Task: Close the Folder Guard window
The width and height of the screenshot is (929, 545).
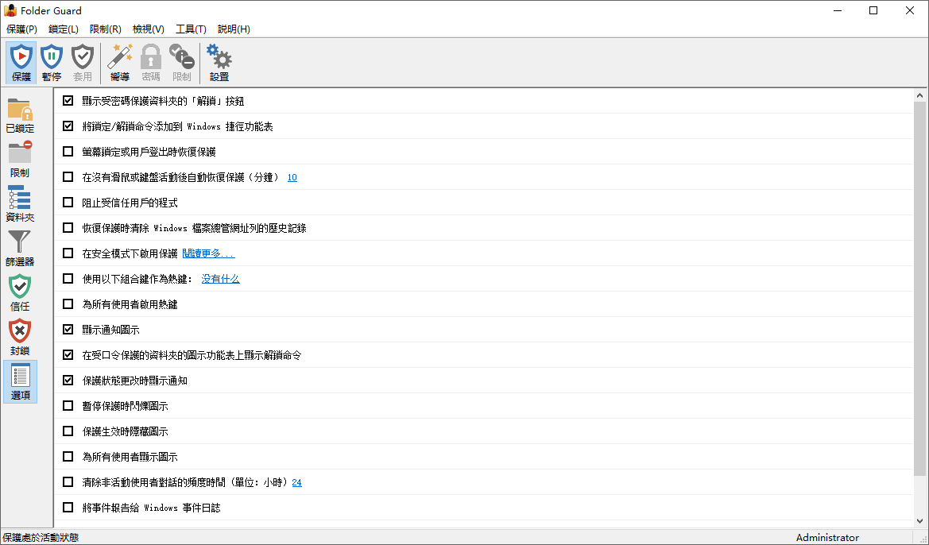Action: click(910, 10)
